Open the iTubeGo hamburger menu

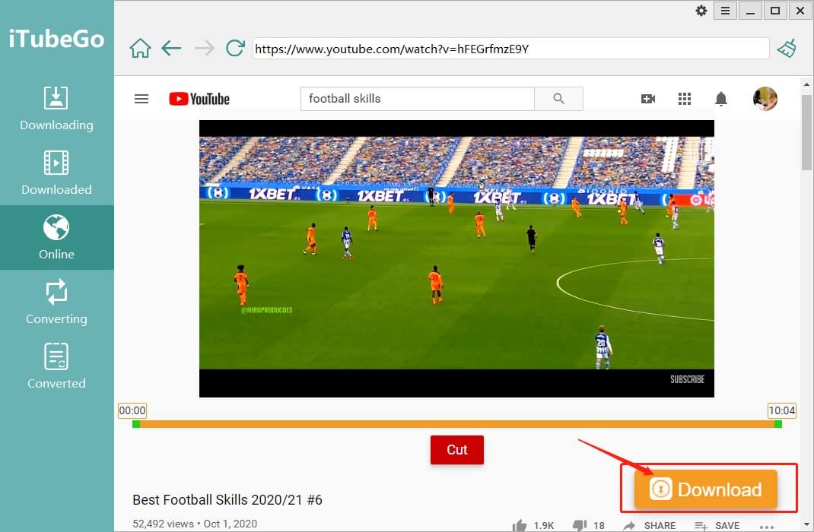click(725, 11)
